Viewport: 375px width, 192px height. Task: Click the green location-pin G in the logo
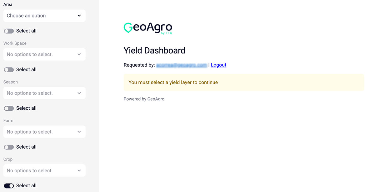[x=127, y=27]
